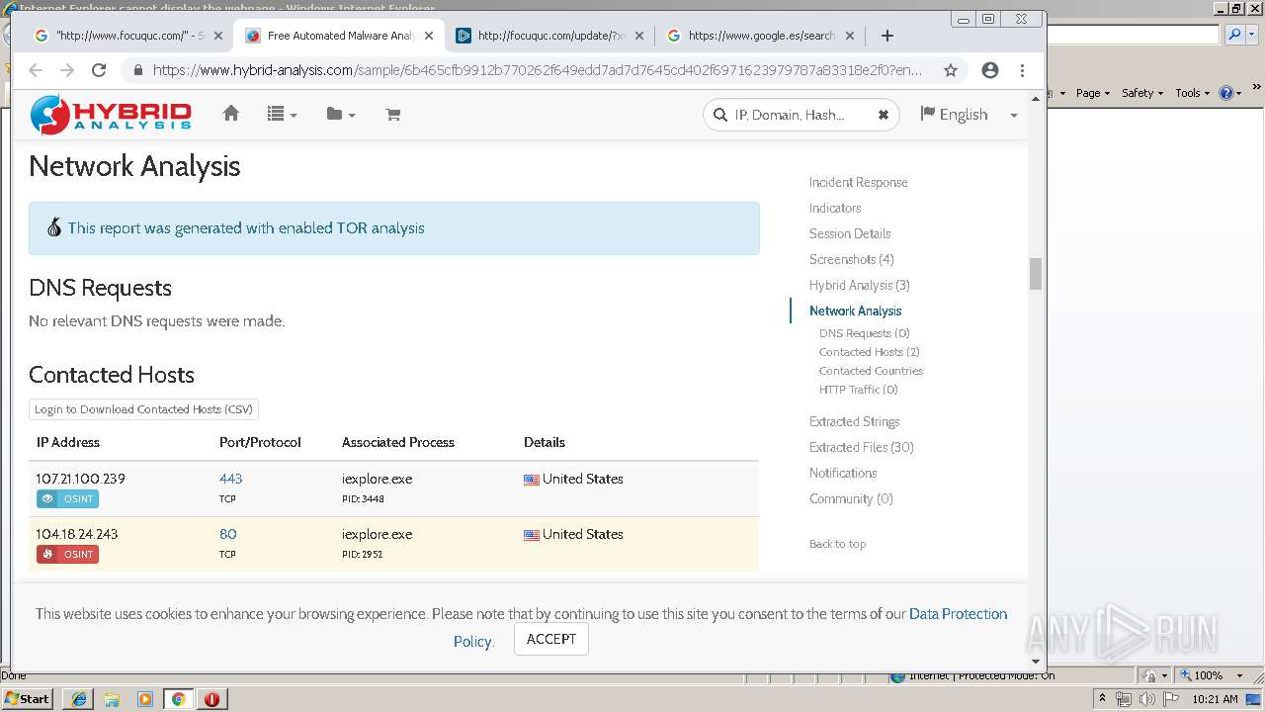This screenshot has height=712, width=1265.
Task: Open the Tools menu in Internet Explorer
Action: [x=1193, y=93]
